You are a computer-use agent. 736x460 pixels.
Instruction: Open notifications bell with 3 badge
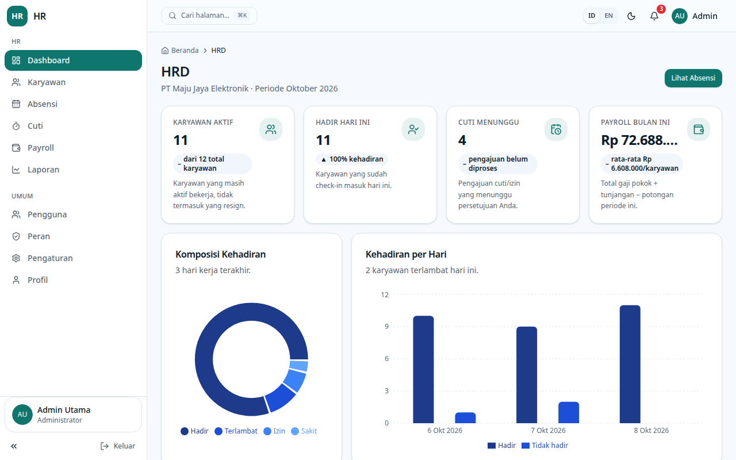[x=654, y=16]
